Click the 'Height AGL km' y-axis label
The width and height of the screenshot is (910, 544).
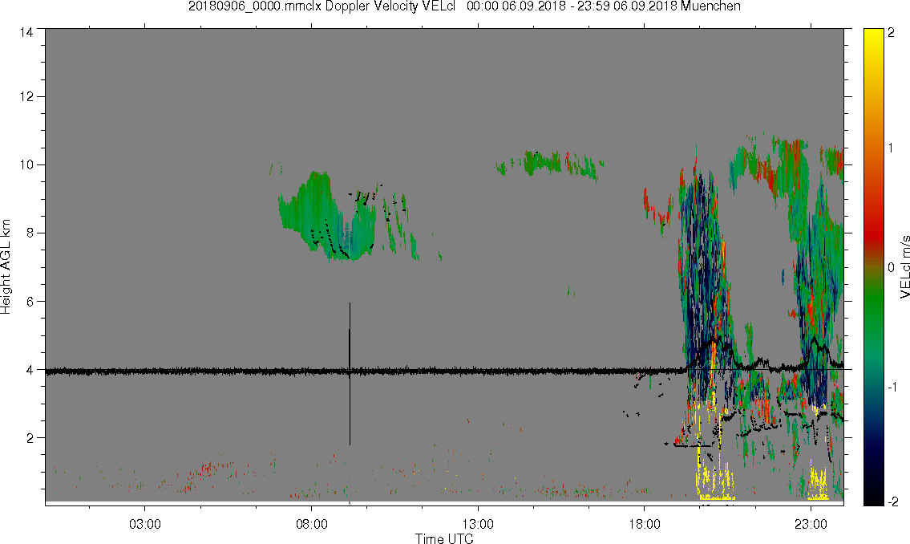click(x=6, y=267)
